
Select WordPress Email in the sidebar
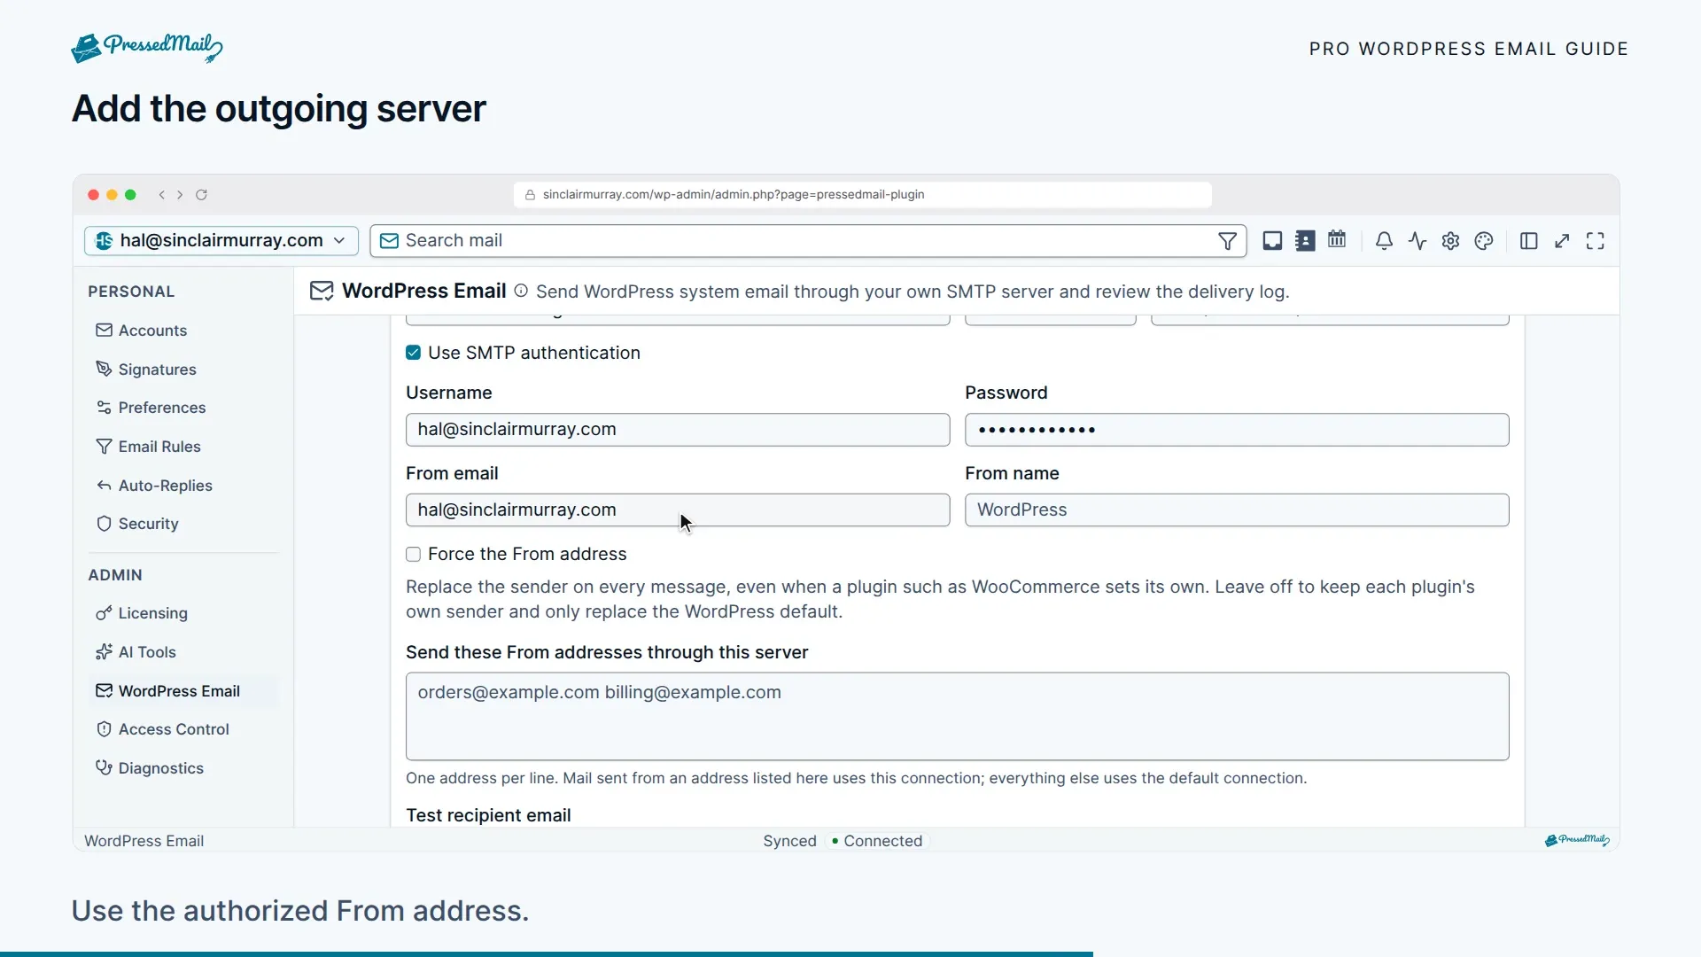coord(183,691)
